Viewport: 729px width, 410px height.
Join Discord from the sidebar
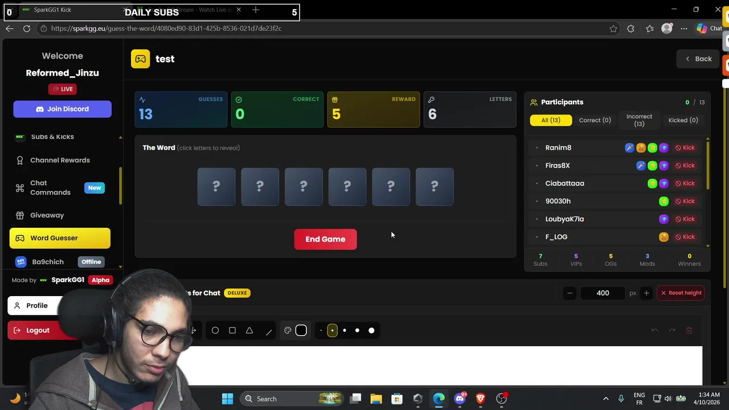[63, 109]
